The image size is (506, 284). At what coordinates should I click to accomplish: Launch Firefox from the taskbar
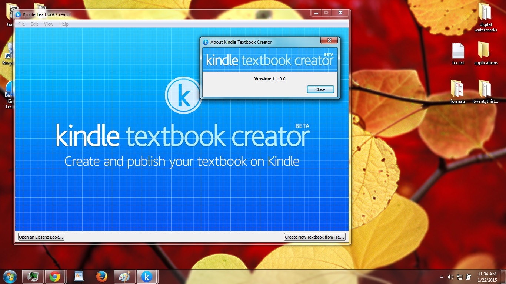pos(101,277)
